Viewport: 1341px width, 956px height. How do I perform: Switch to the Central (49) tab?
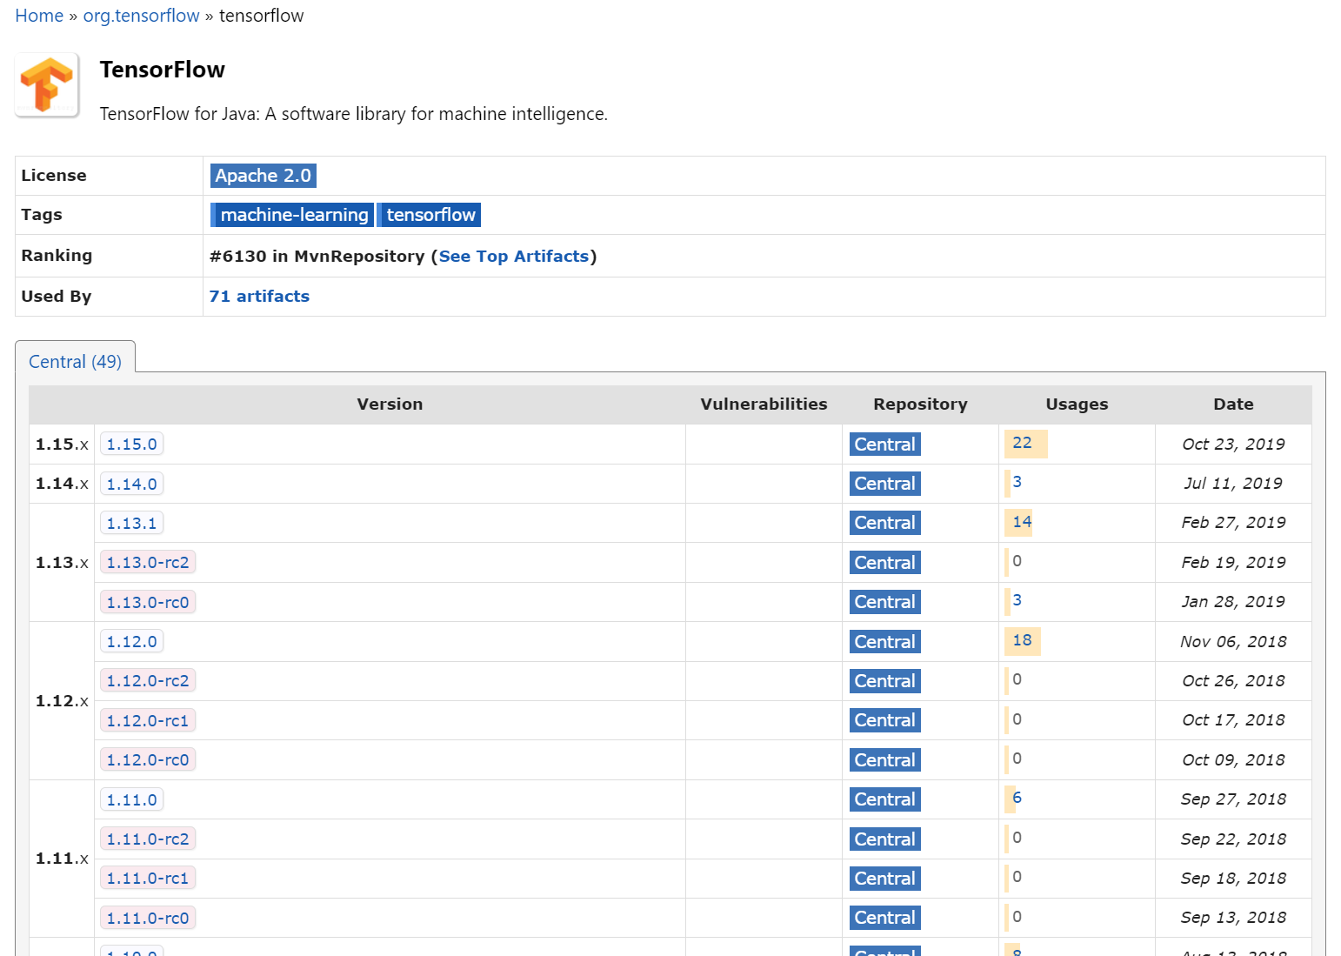click(75, 362)
